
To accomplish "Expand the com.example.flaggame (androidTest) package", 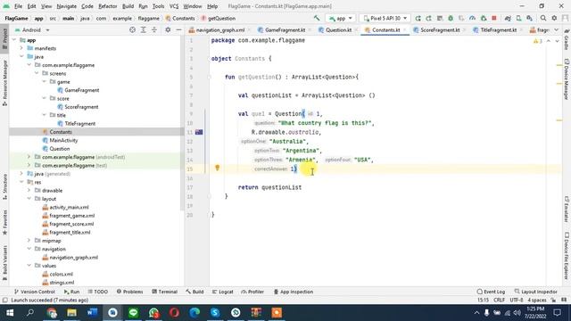I will (29, 157).
